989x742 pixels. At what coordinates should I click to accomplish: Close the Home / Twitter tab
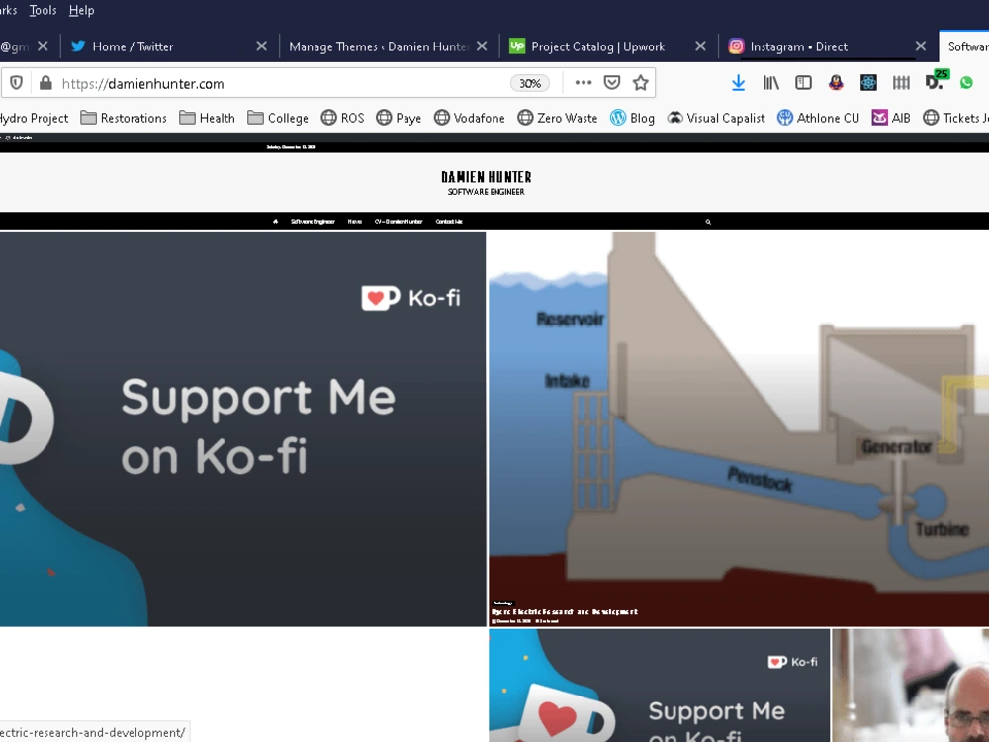coord(261,46)
